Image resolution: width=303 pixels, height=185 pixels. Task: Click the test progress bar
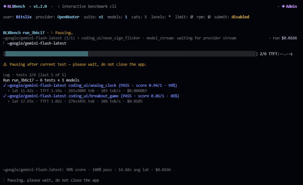pyautogui.click(x=131, y=54)
